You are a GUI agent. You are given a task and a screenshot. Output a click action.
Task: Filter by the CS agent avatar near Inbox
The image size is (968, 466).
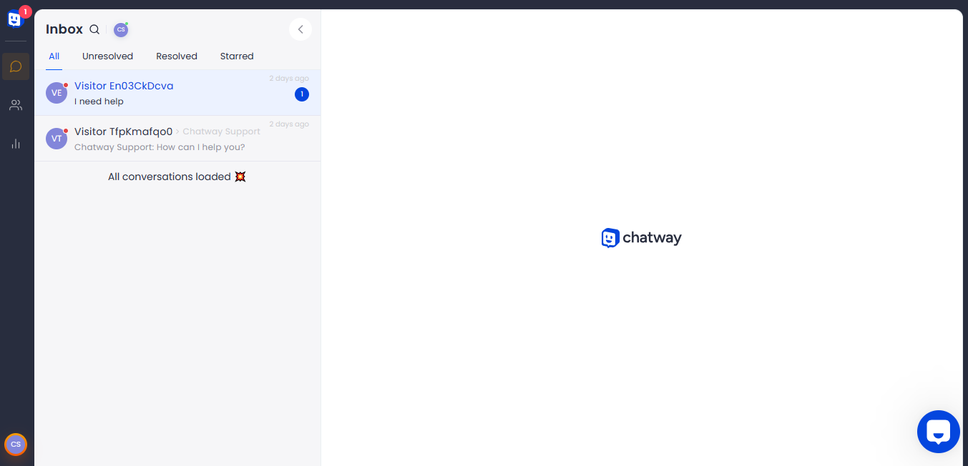121,29
